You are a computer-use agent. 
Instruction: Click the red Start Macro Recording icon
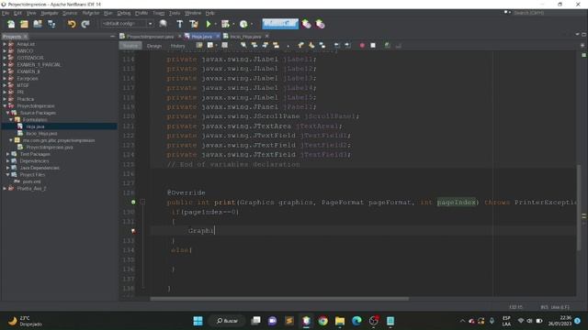(362, 45)
